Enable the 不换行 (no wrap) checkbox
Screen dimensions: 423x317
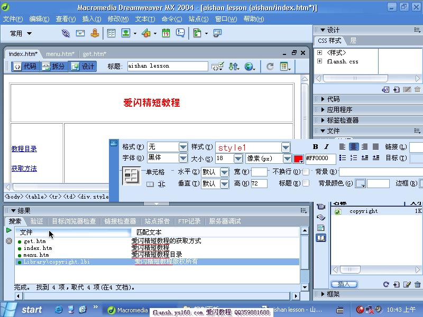pos(306,172)
